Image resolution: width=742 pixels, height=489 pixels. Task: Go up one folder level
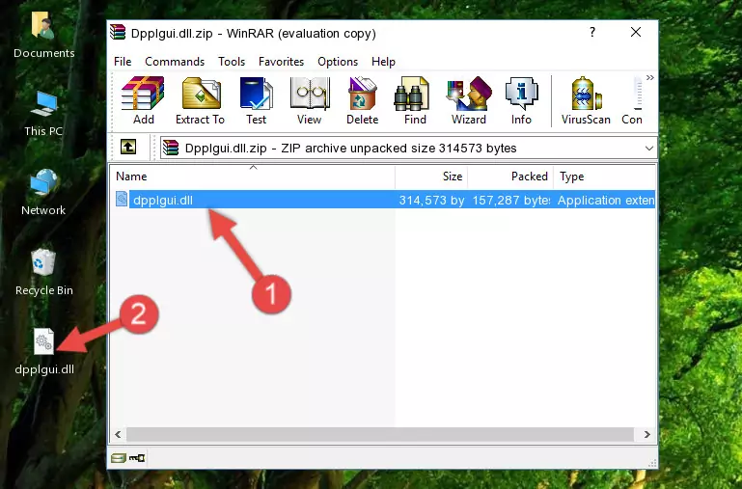point(128,147)
